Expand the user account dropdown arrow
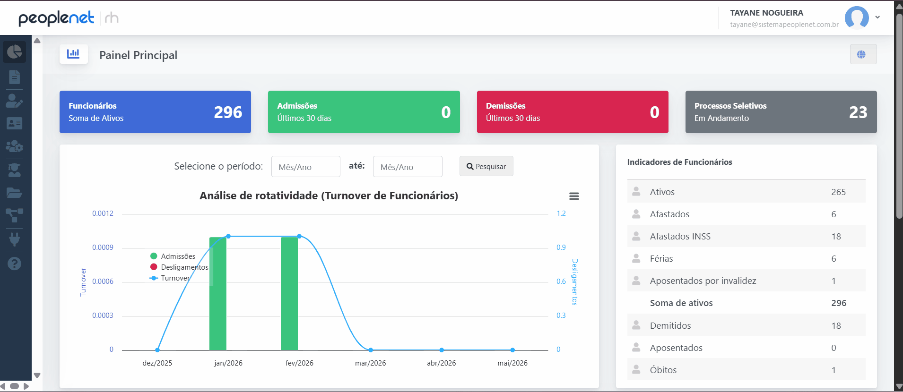This screenshot has width=903, height=392. pyautogui.click(x=877, y=17)
